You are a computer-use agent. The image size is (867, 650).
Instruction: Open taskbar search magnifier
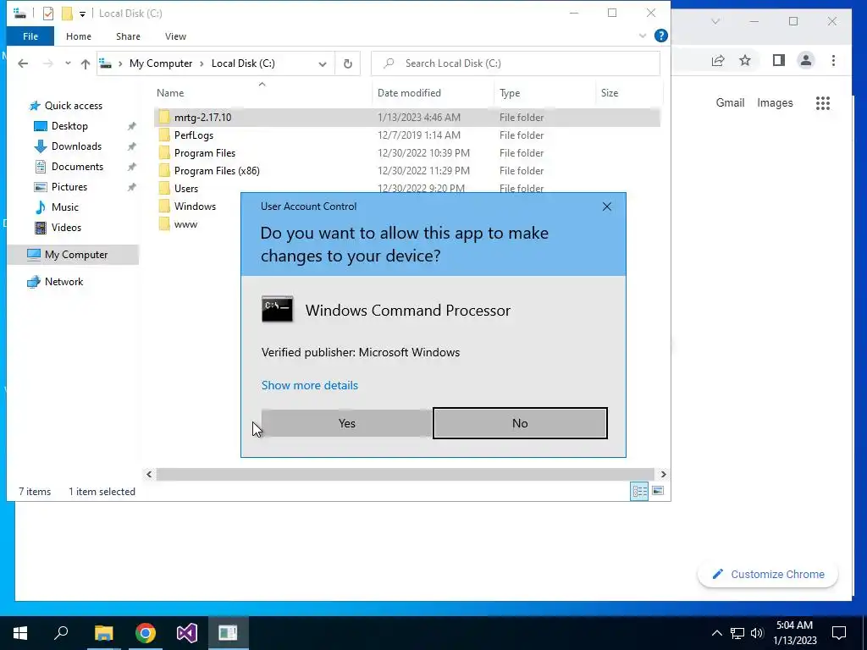click(61, 633)
